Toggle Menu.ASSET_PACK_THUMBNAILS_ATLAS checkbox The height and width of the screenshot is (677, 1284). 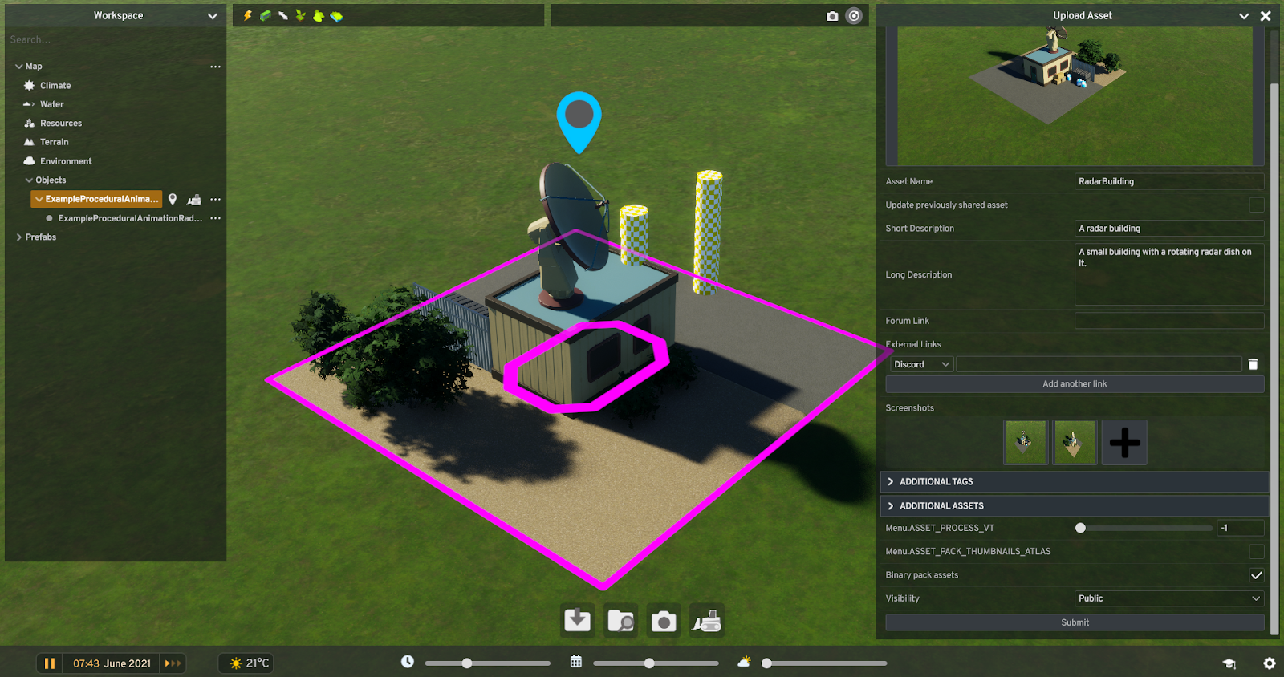[x=1256, y=552]
